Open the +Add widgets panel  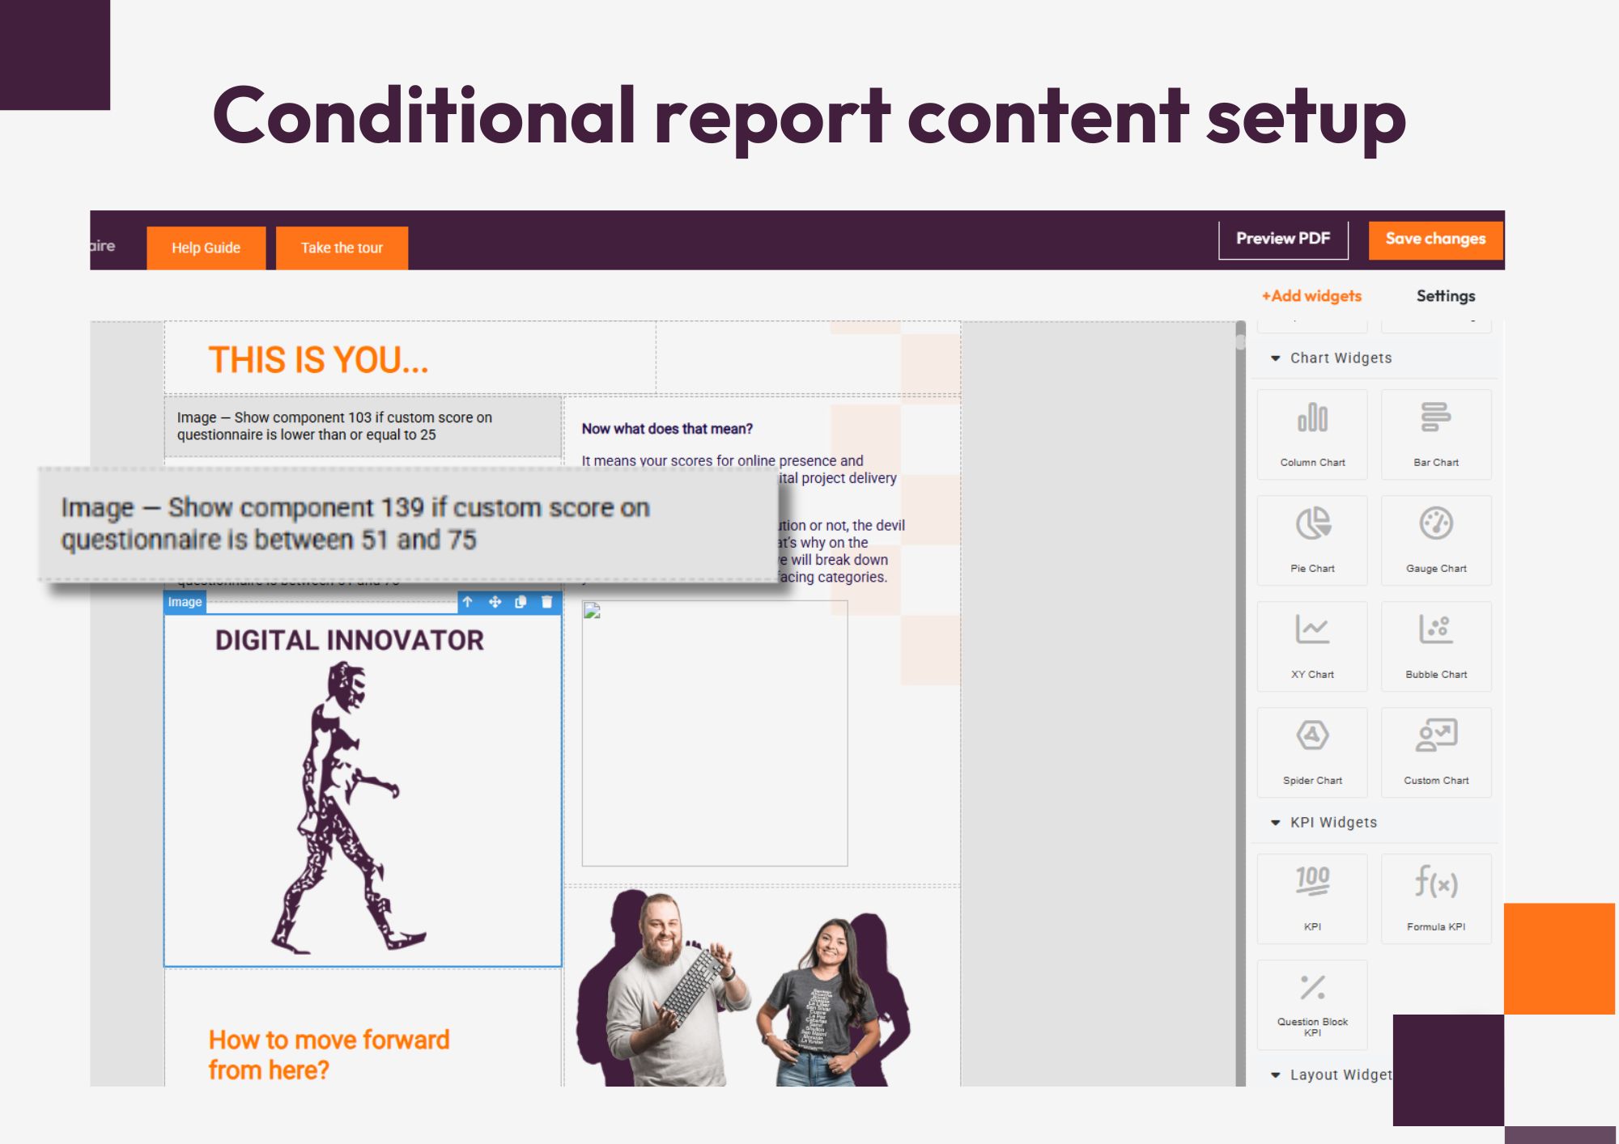(x=1311, y=296)
